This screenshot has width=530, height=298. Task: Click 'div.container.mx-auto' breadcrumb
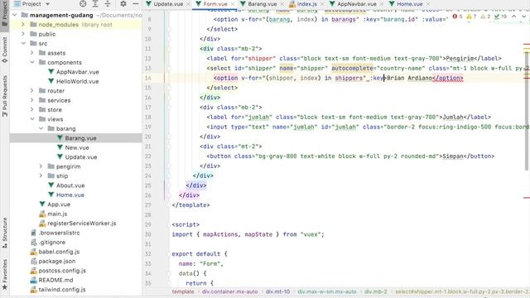tap(230, 291)
